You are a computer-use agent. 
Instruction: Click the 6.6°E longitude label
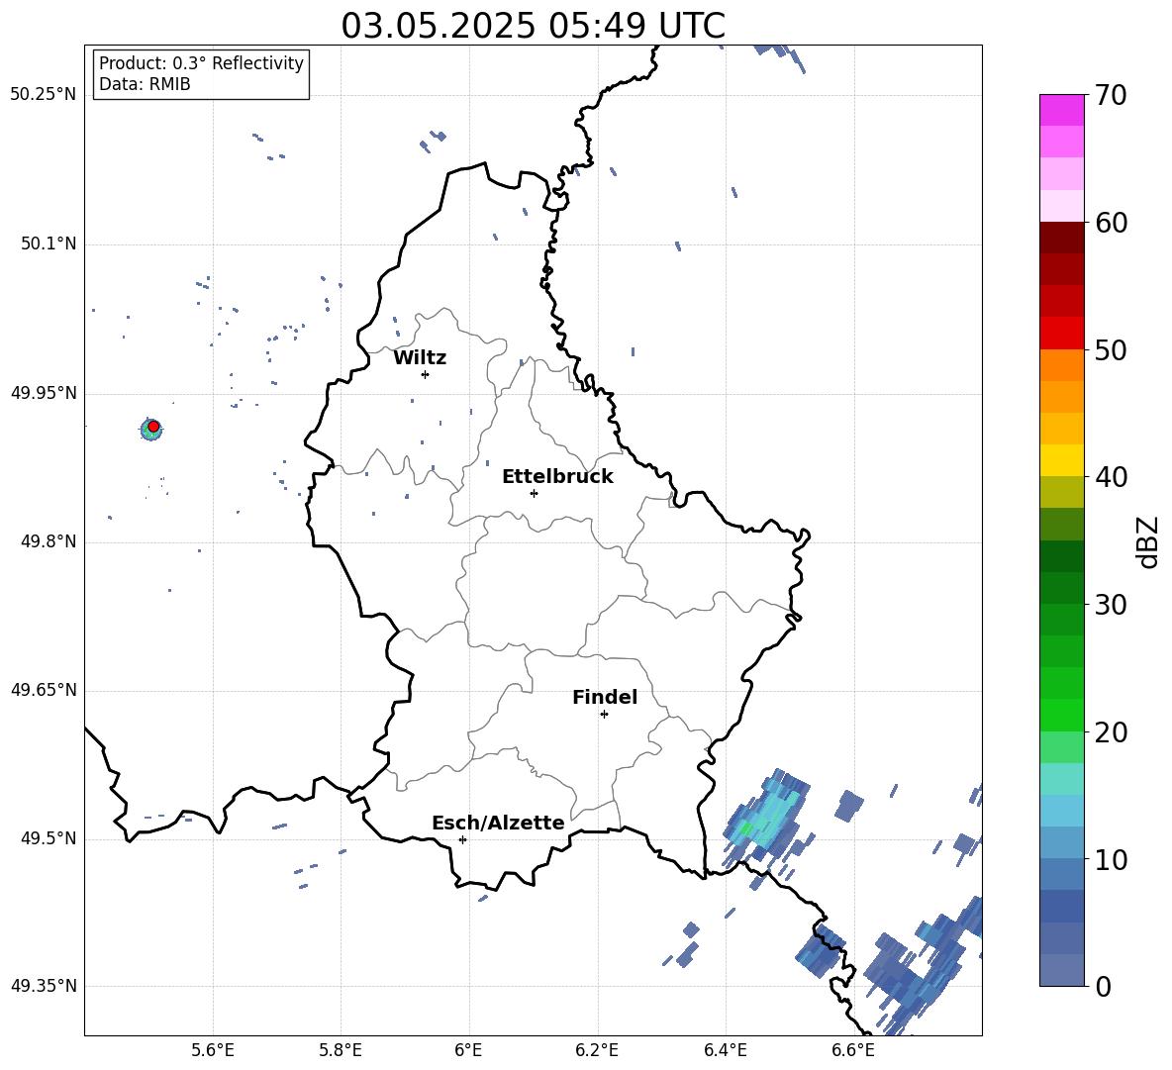click(853, 1050)
